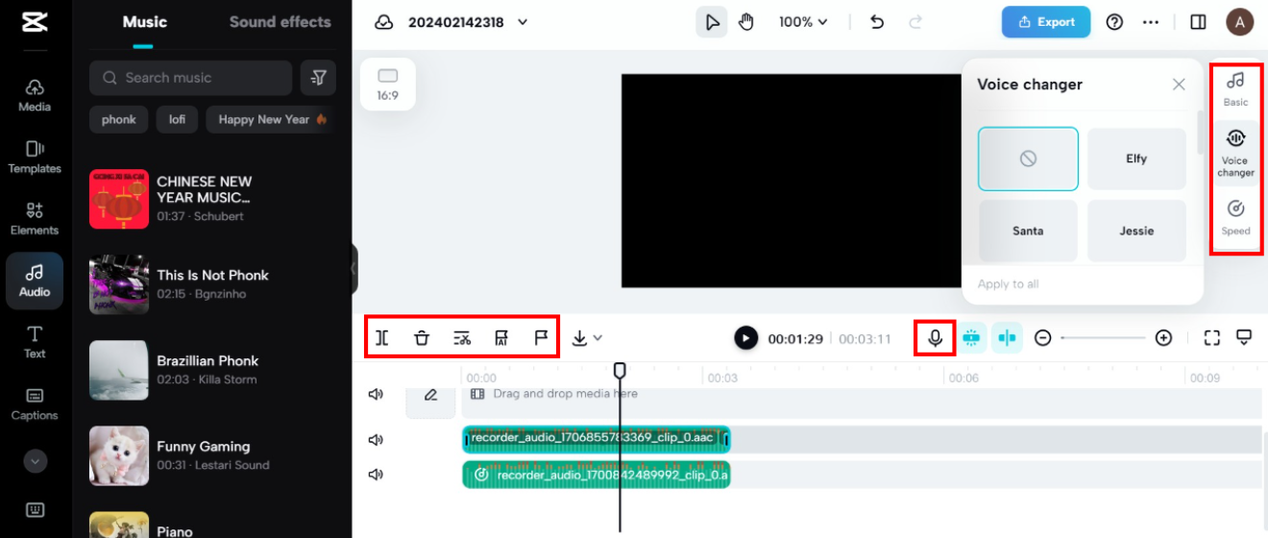Click the Split clip tool
The height and width of the screenshot is (538, 1268).
382,337
